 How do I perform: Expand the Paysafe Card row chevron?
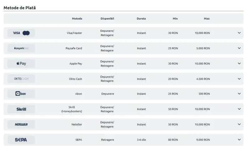pos(239,48)
